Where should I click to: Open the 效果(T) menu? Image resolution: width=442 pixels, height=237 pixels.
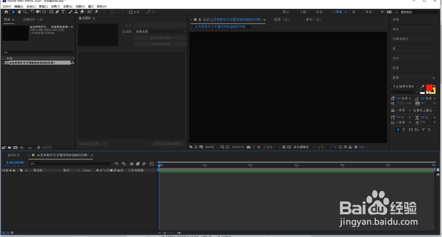[55, 6]
